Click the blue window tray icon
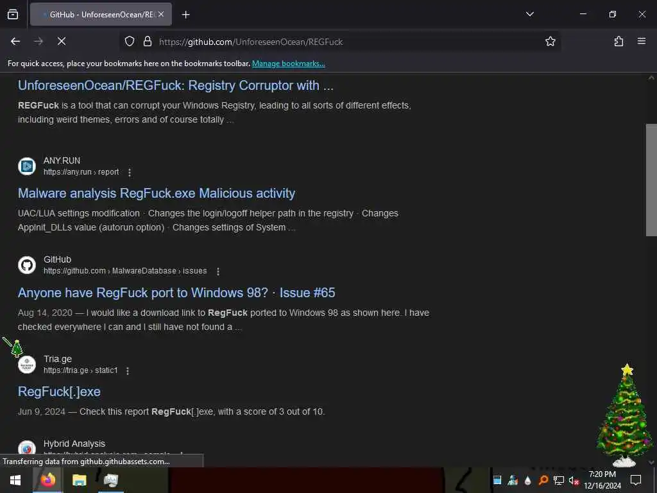Image resolution: width=657 pixels, height=493 pixels. pyautogui.click(x=497, y=480)
